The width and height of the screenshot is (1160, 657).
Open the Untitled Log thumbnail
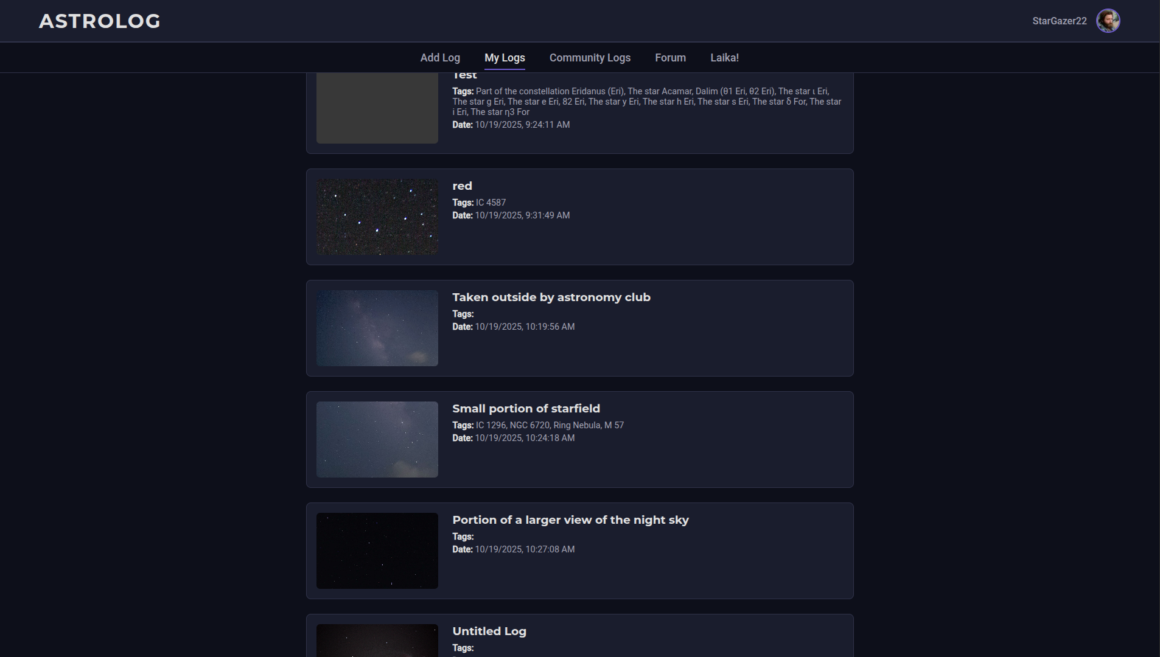tap(377, 641)
